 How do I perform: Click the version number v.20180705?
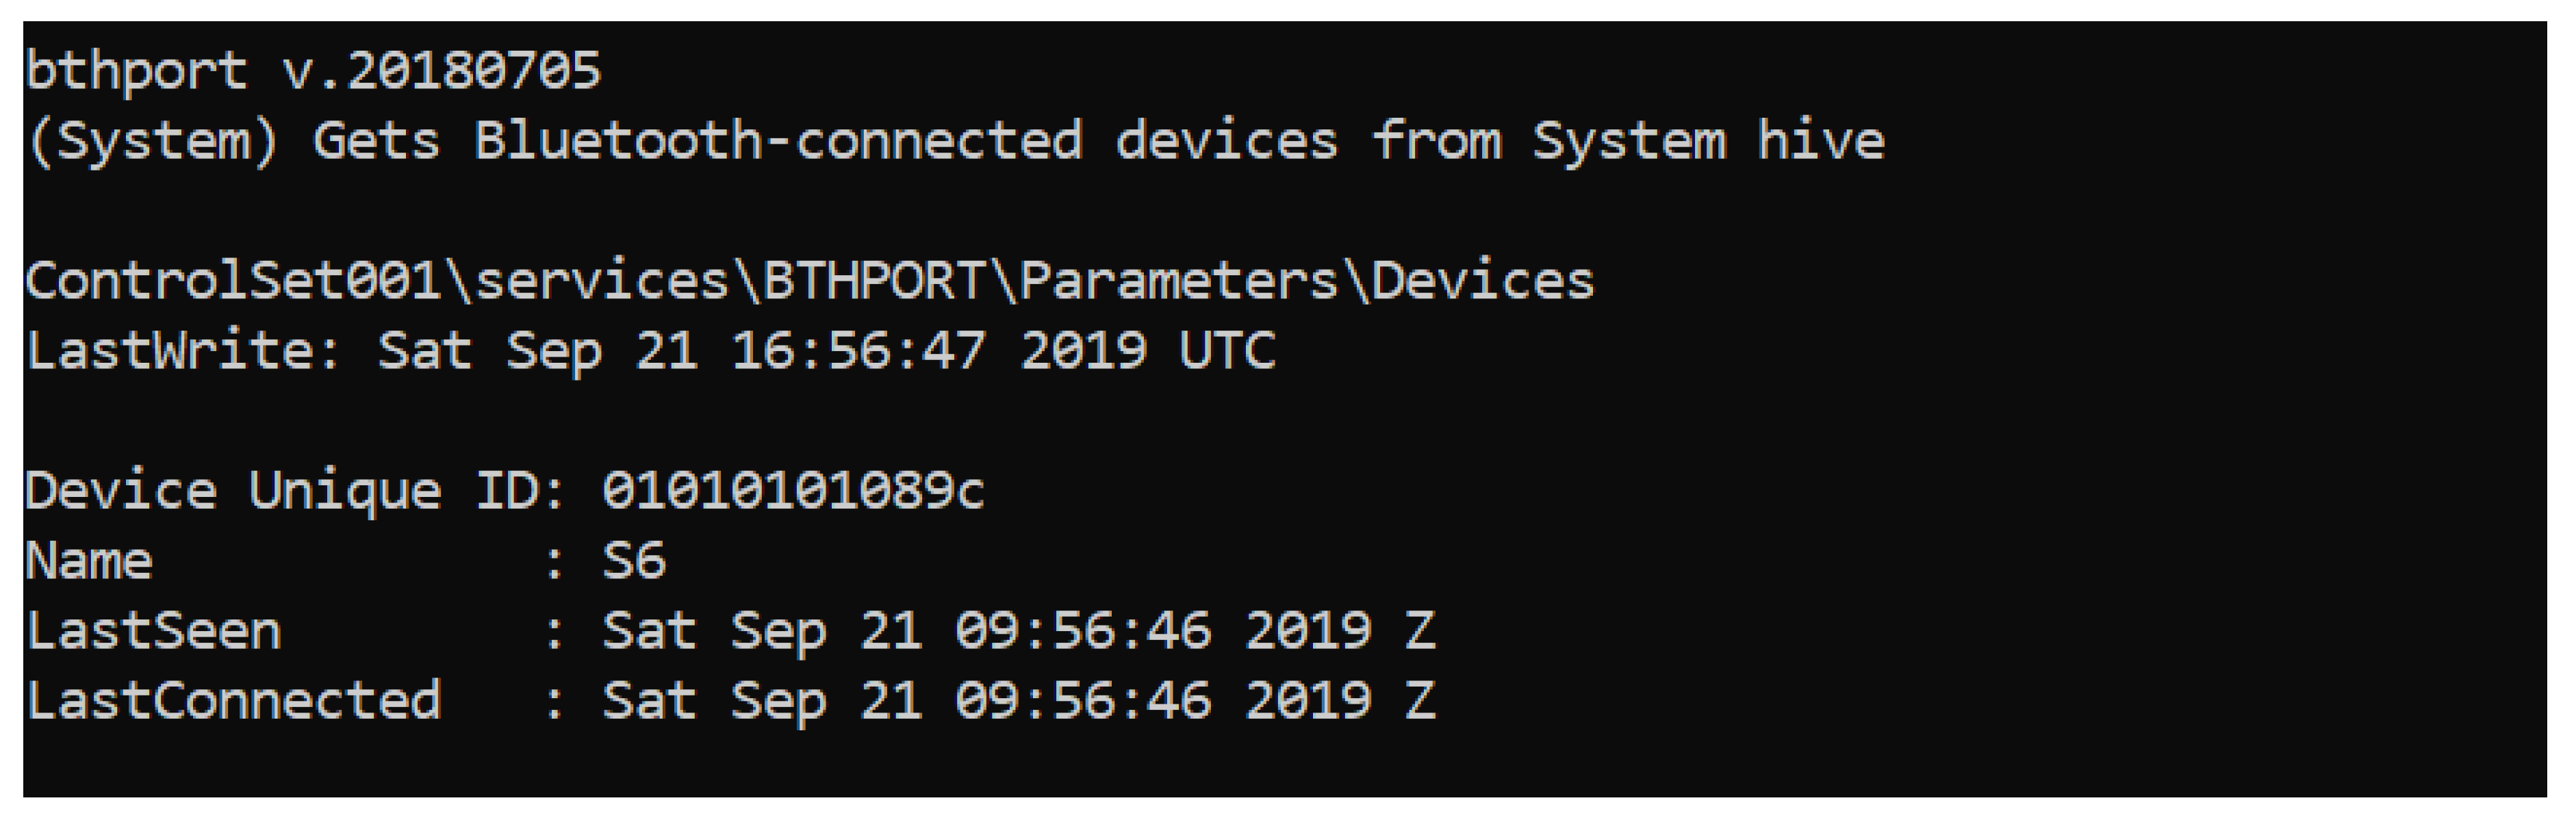[x=442, y=72]
